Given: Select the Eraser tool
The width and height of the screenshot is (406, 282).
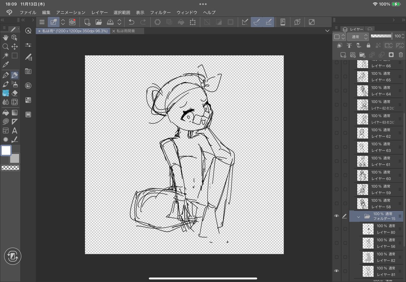Looking at the screenshot, I should [15, 93].
